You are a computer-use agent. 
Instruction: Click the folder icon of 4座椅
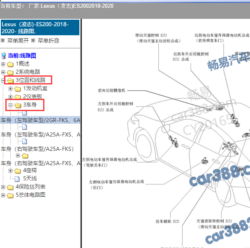18,171
